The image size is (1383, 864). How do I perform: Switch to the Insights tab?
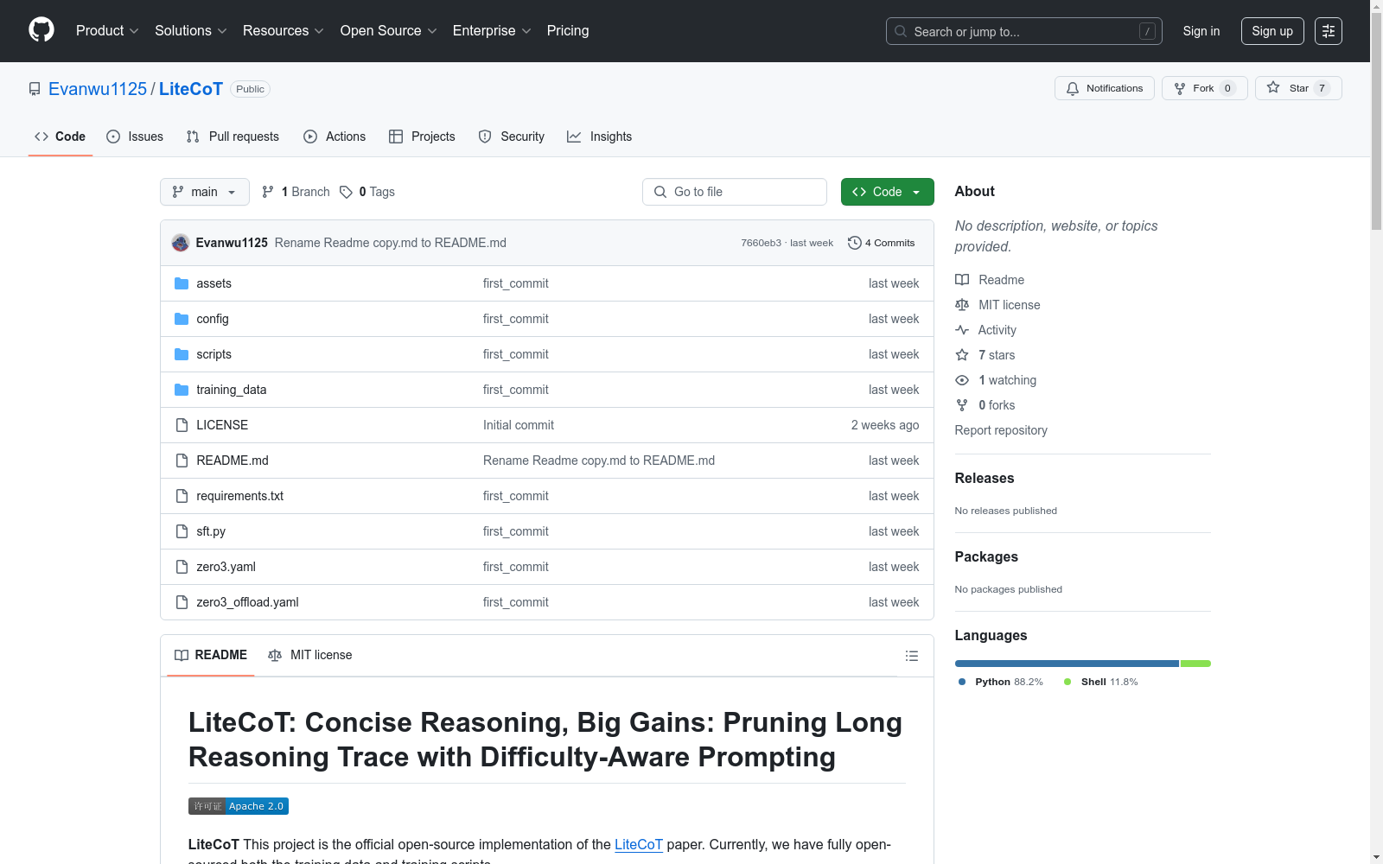click(600, 137)
